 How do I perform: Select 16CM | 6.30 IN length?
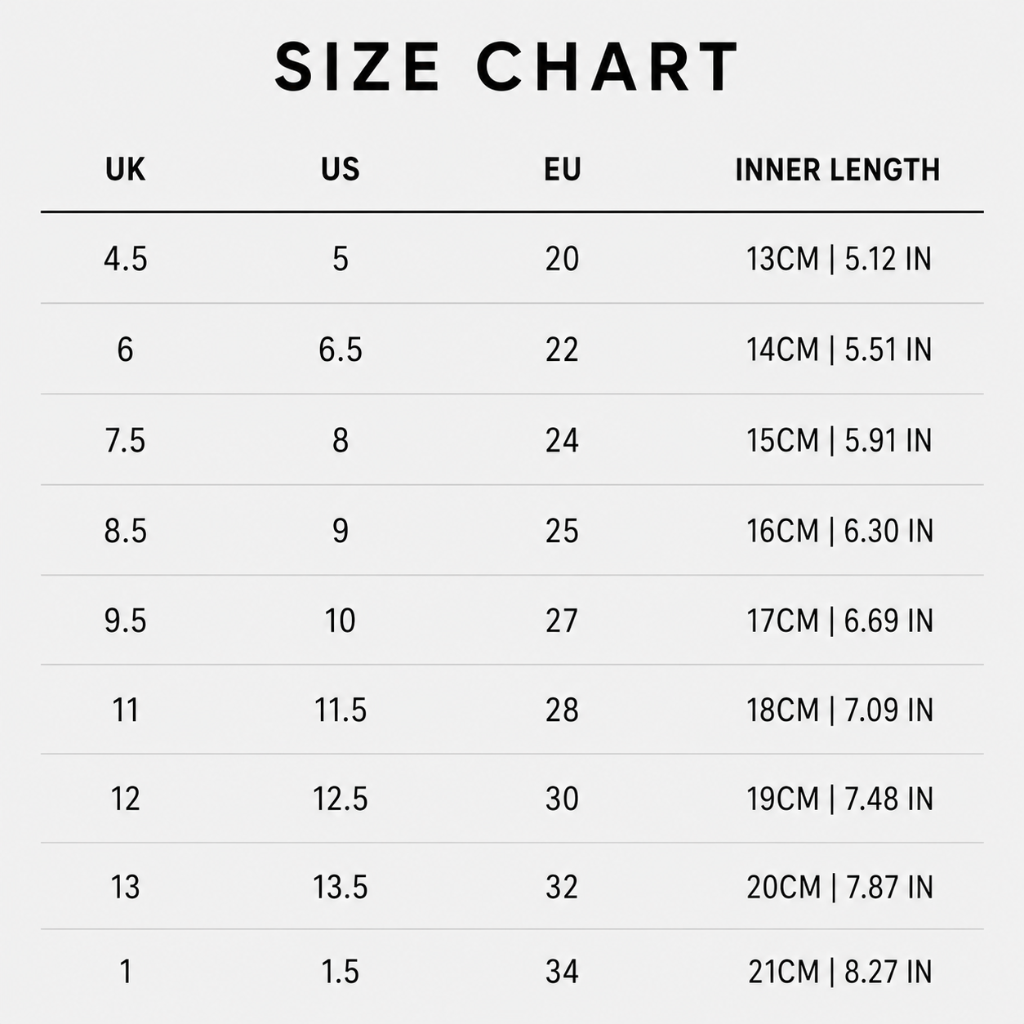tap(839, 531)
